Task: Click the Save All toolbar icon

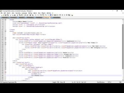Action: [8, 15]
